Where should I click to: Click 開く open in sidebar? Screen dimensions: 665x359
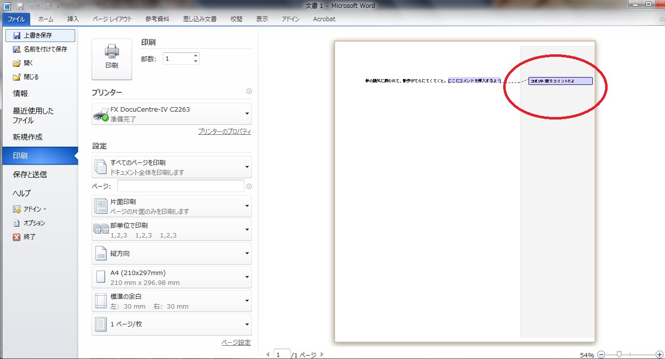[x=40, y=63]
